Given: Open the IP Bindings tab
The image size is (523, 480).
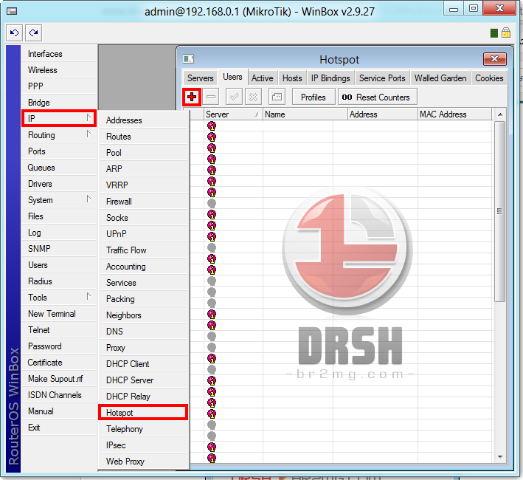Looking at the screenshot, I should pos(330,78).
